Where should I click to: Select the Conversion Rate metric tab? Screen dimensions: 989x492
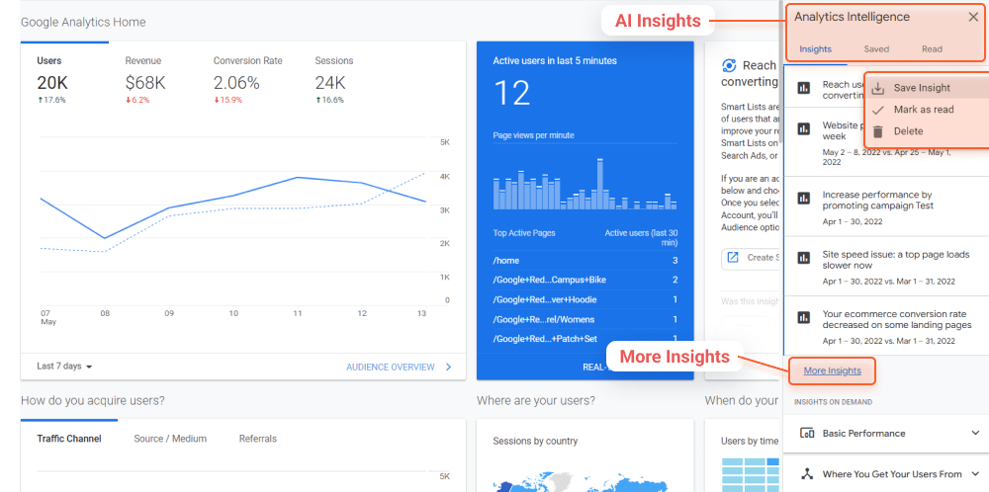(247, 81)
